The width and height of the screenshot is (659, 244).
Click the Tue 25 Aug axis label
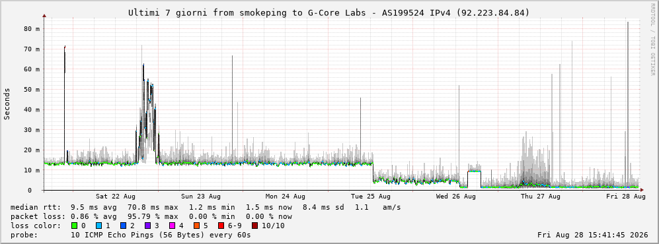370,197
